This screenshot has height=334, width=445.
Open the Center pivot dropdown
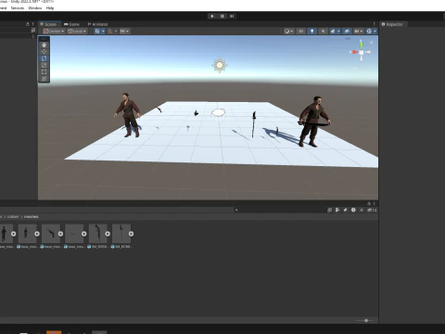[x=54, y=32]
